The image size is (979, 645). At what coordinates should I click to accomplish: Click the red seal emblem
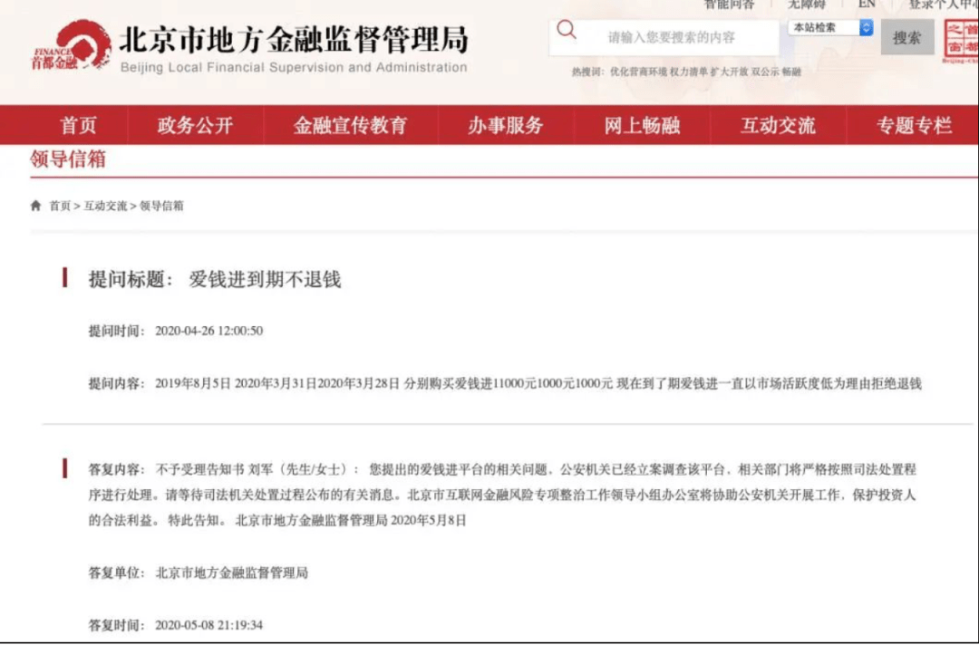click(x=961, y=41)
